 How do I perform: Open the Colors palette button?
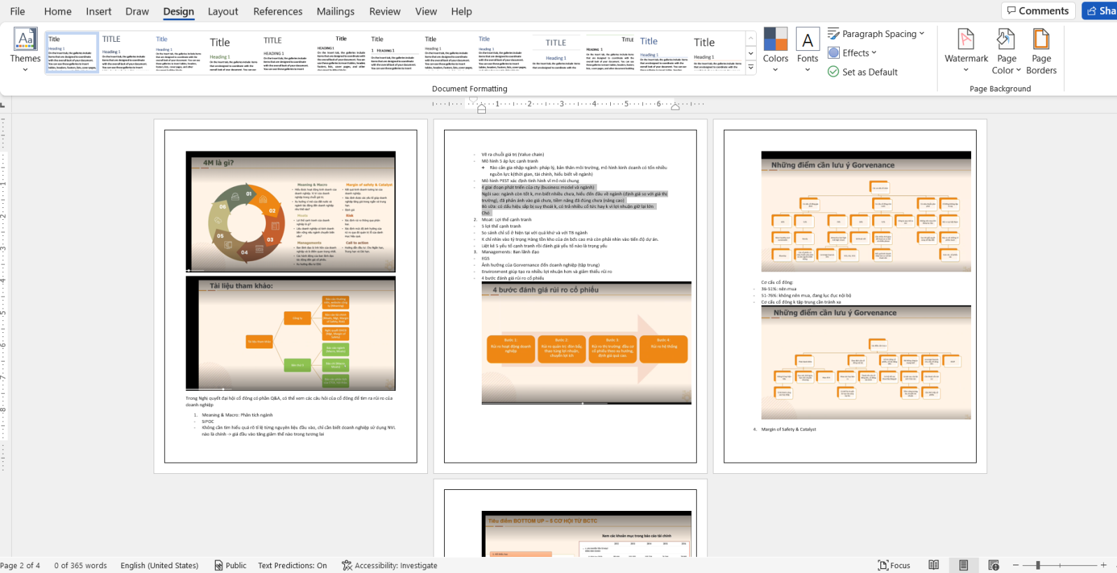[775, 50]
